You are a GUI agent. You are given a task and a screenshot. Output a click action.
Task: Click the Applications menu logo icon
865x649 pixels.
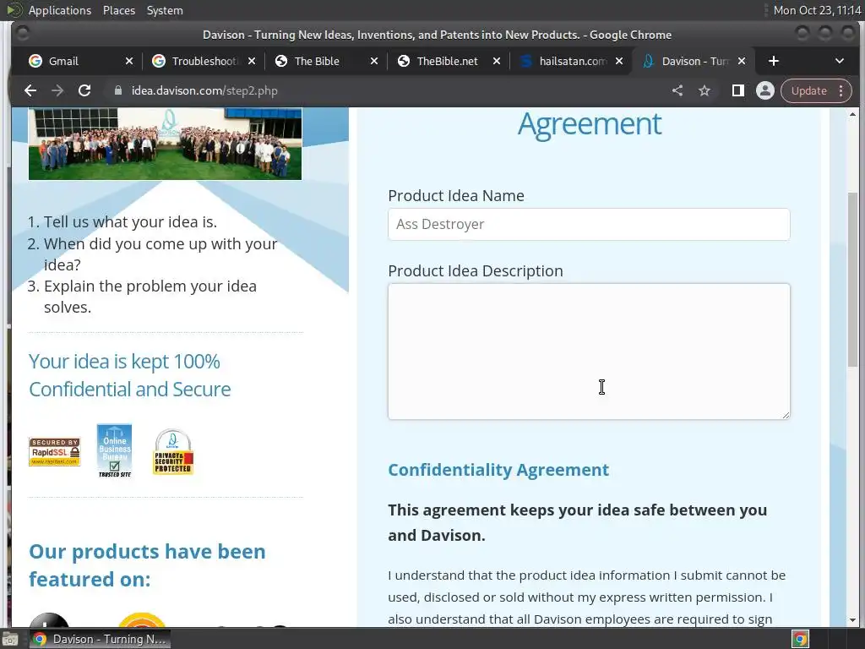[x=14, y=10]
